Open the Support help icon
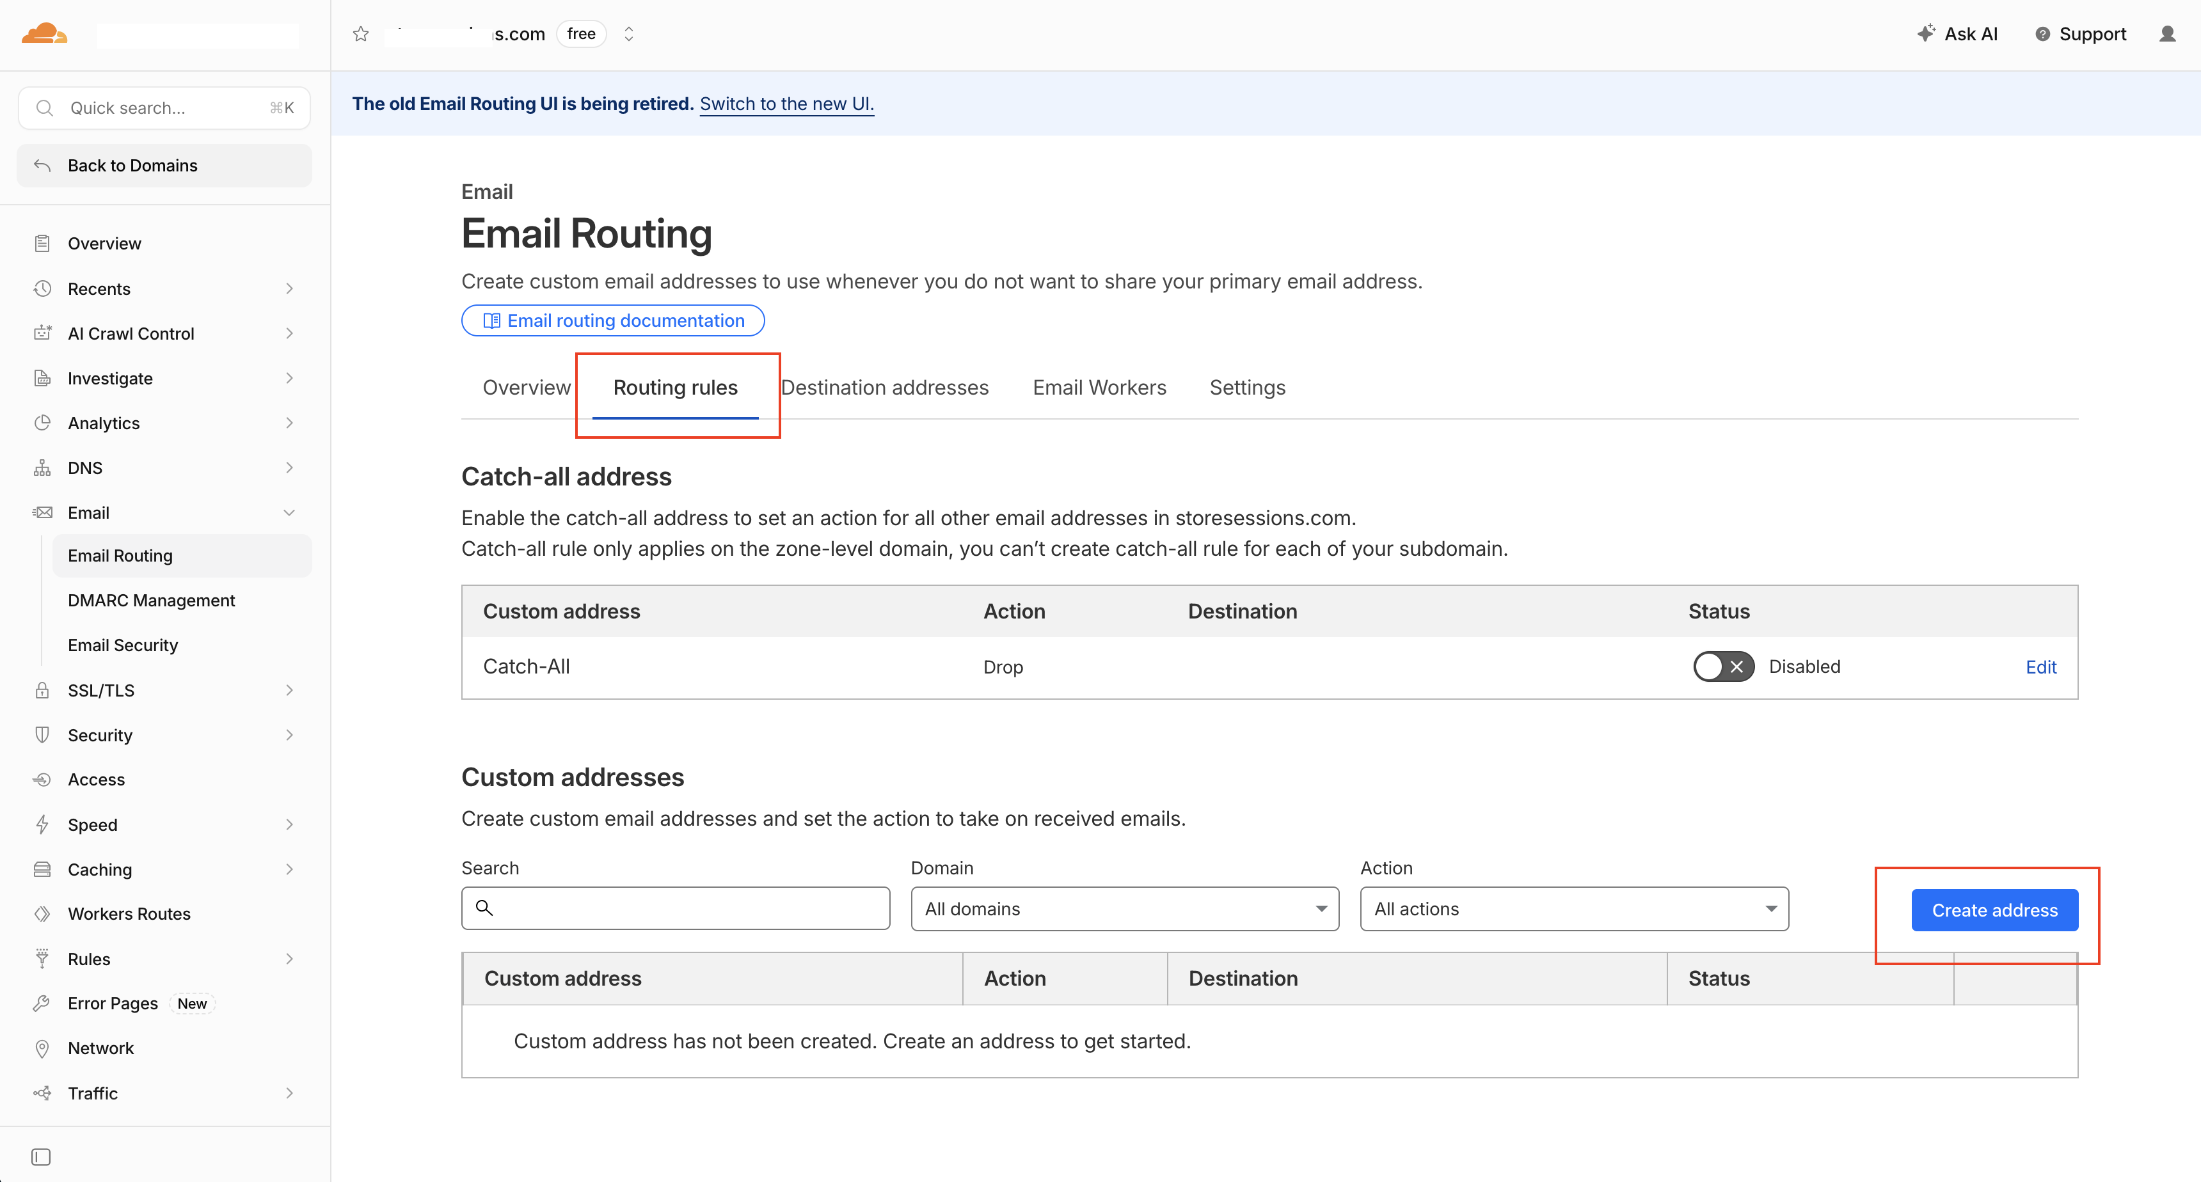Viewport: 2201px width, 1182px height. pyautogui.click(x=2043, y=34)
